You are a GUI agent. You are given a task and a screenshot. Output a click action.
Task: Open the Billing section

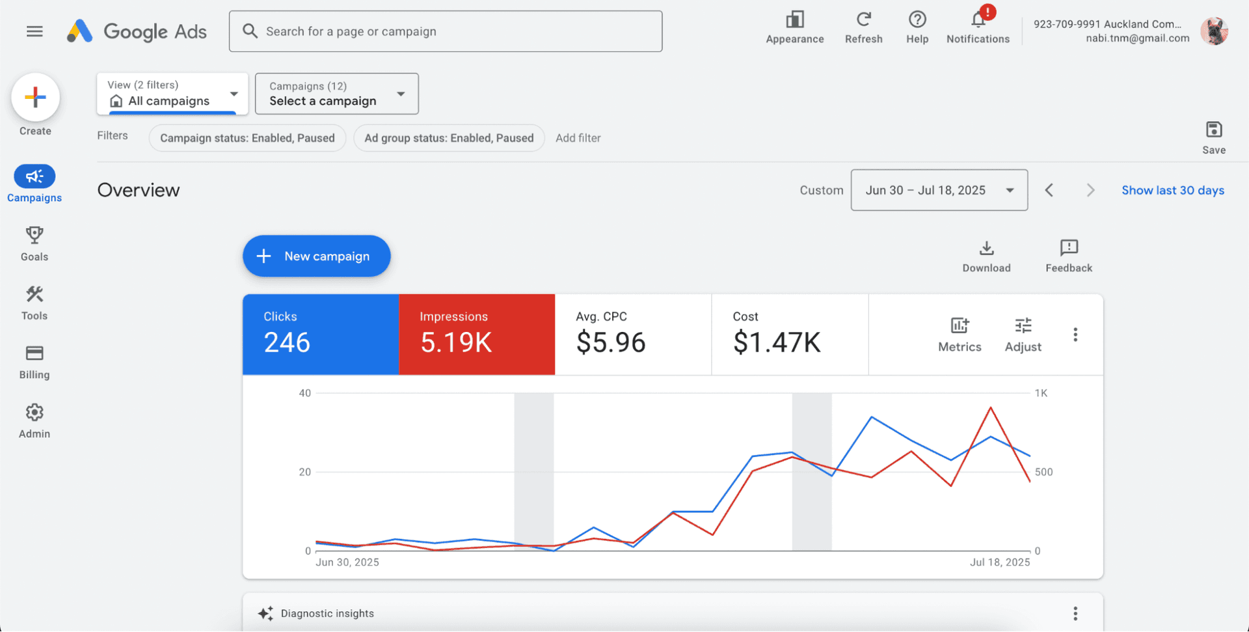pos(34,361)
